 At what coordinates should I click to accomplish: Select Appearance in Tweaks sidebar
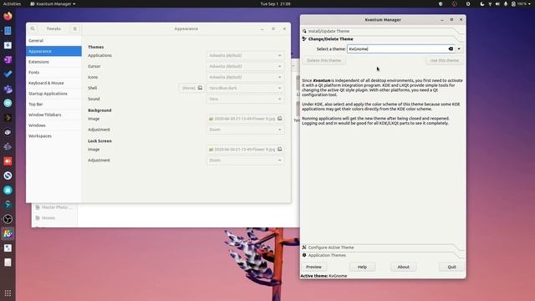pyautogui.click(x=53, y=51)
